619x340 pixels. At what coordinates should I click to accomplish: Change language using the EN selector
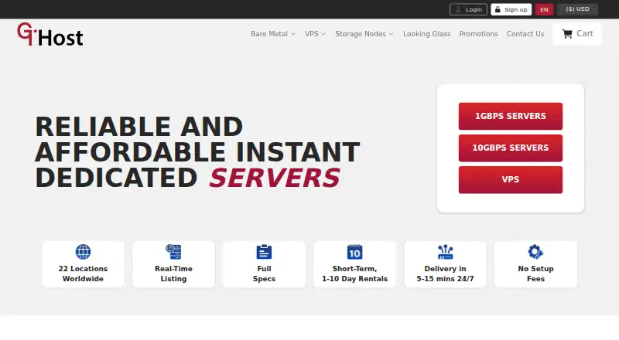[545, 9]
